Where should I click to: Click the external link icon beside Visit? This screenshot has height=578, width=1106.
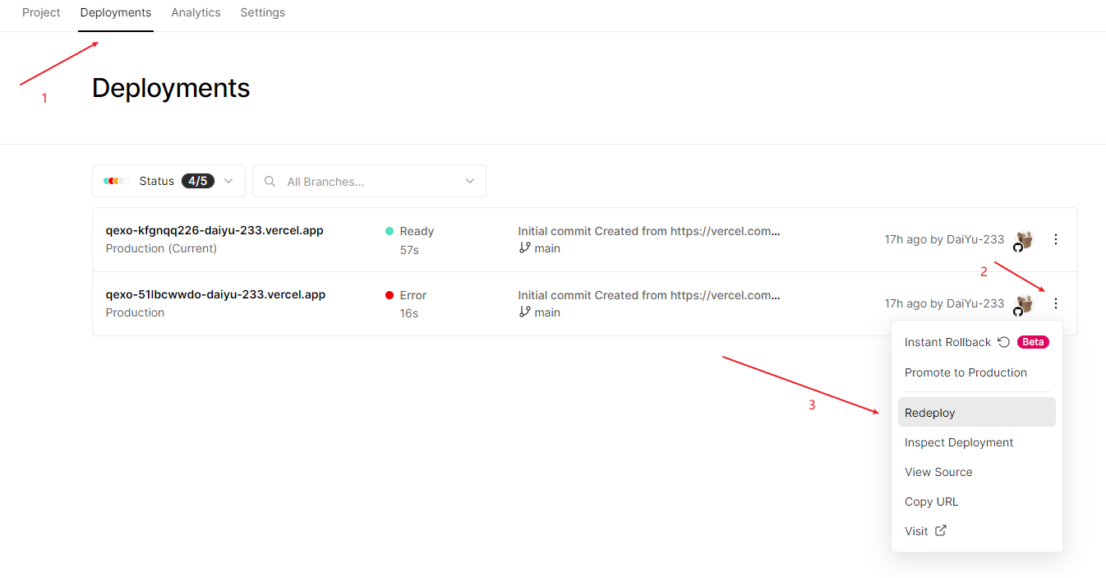[941, 530]
